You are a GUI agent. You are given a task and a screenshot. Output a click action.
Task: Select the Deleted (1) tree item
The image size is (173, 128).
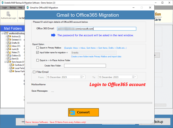point(16,40)
